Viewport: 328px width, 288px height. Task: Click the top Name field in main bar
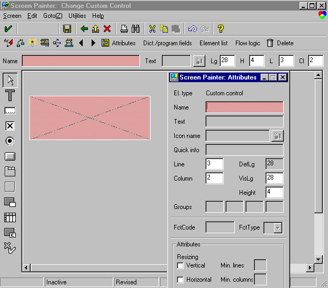click(x=81, y=61)
